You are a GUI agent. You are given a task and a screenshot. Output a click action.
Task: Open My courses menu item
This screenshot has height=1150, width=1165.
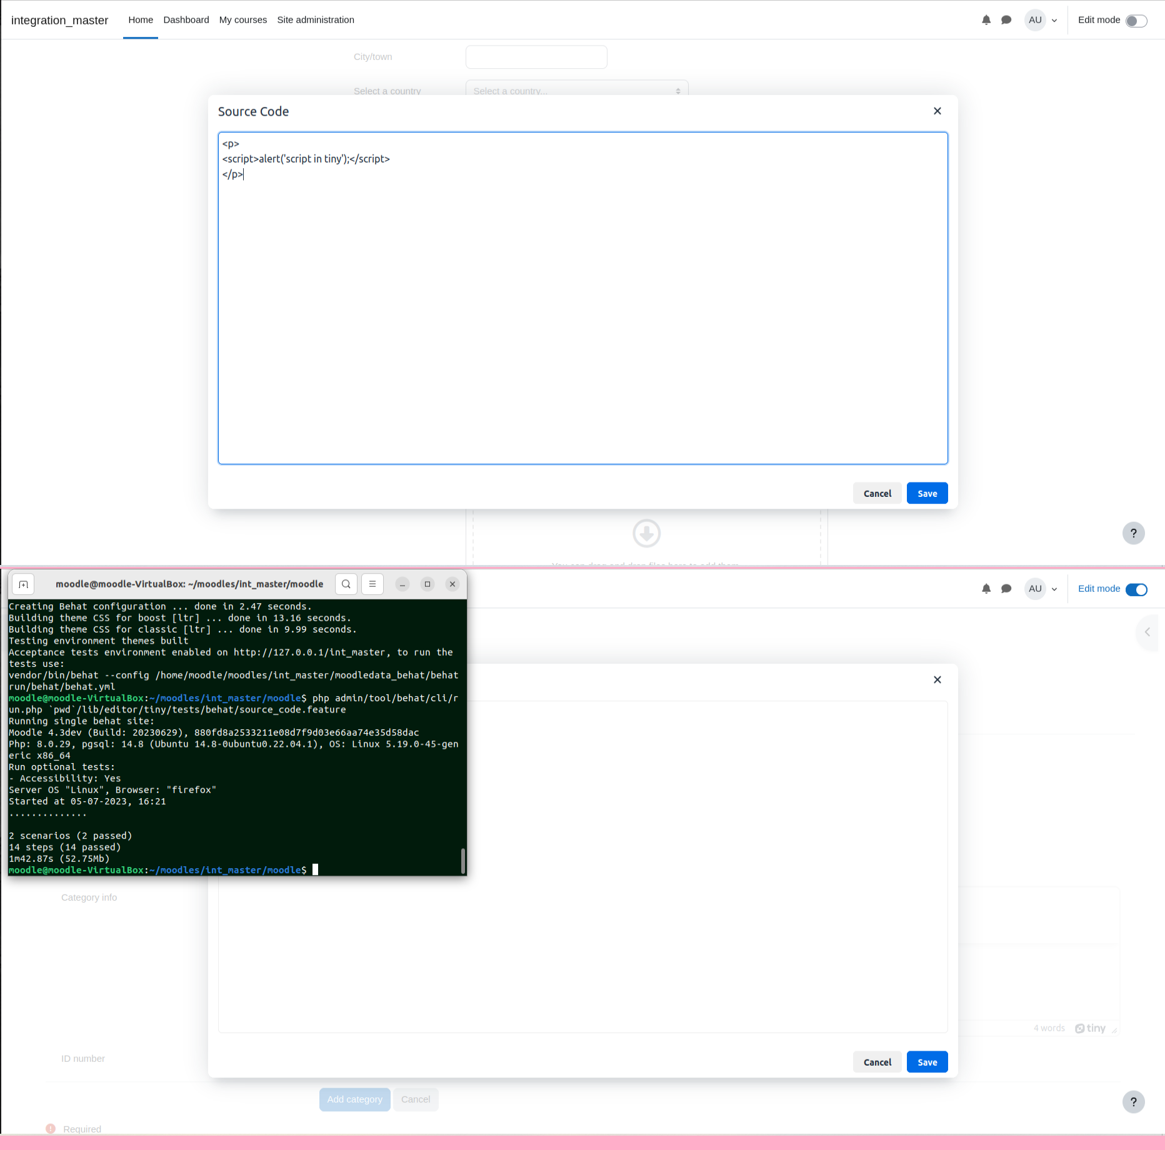[243, 20]
